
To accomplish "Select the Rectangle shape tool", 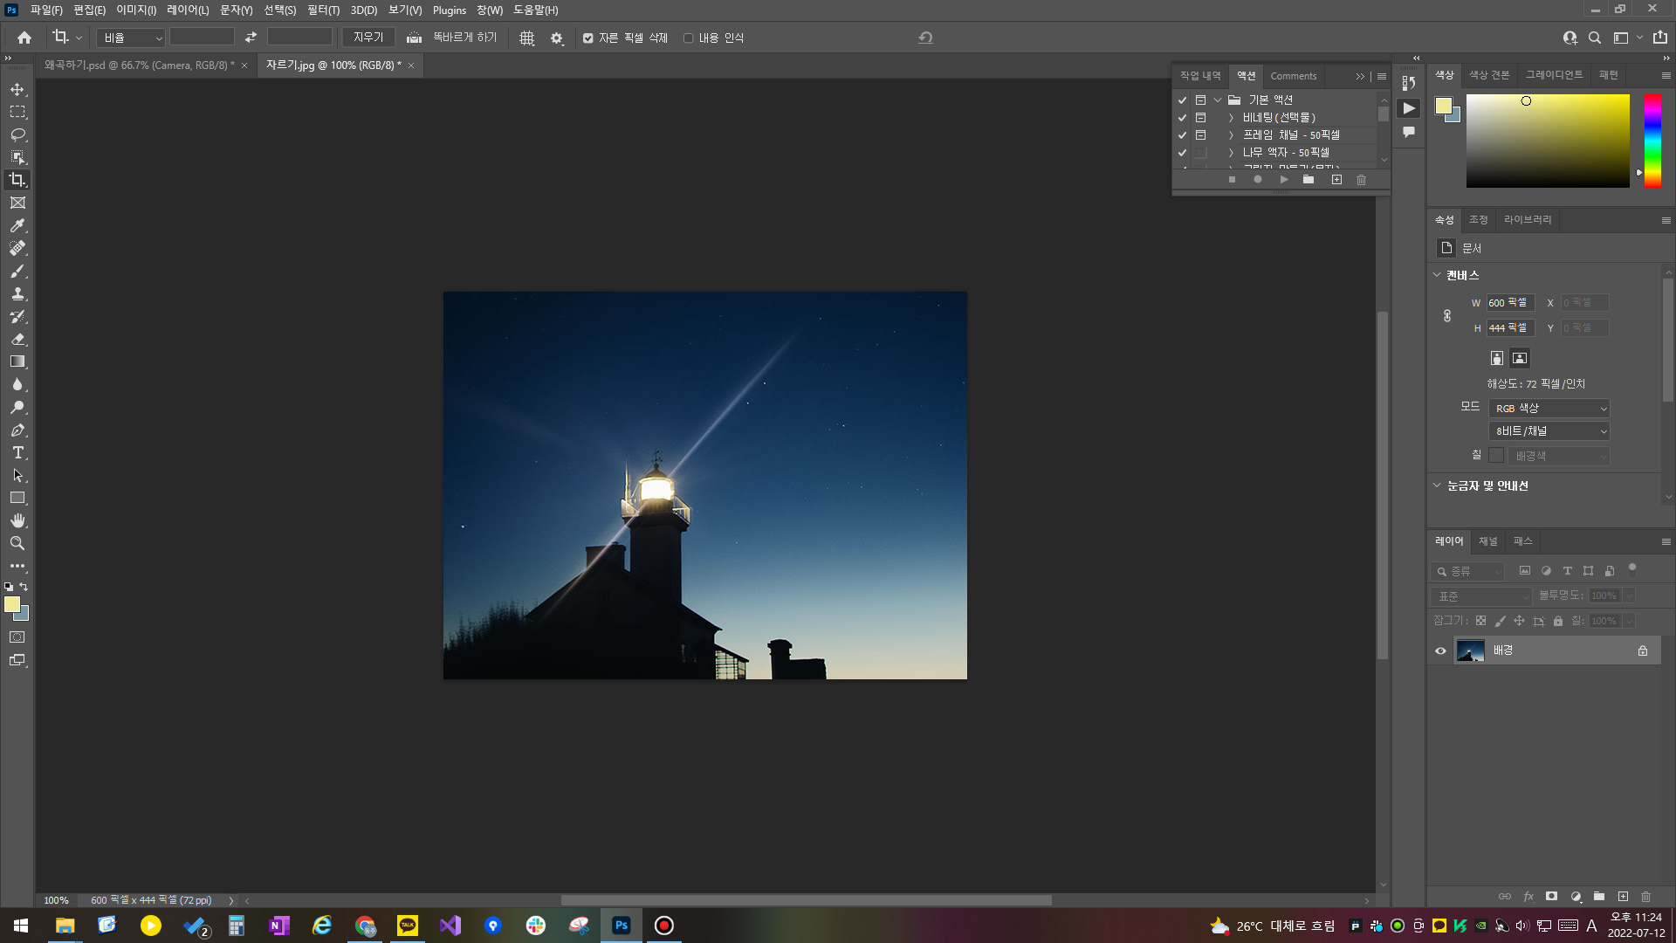I will coord(17,498).
